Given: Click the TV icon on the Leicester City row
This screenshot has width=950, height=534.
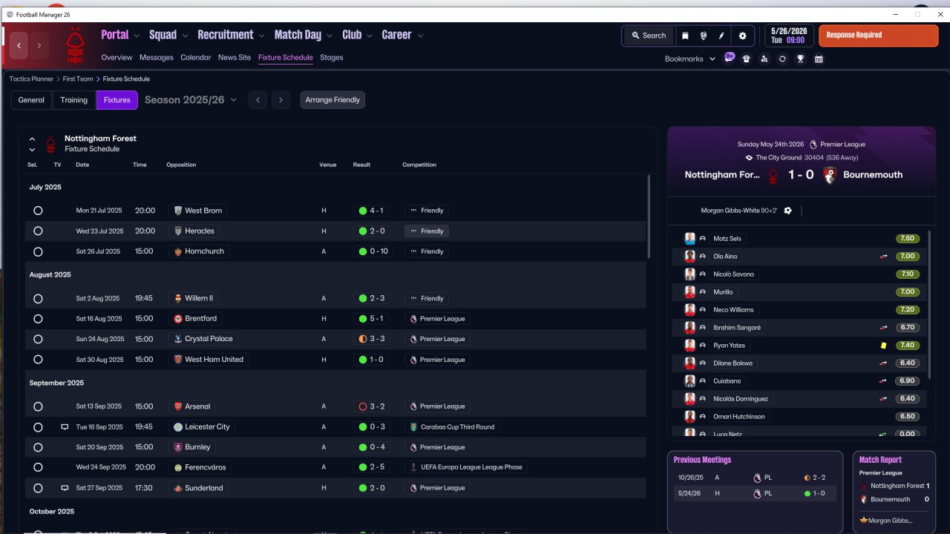Looking at the screenshot, I should point(65,427).
